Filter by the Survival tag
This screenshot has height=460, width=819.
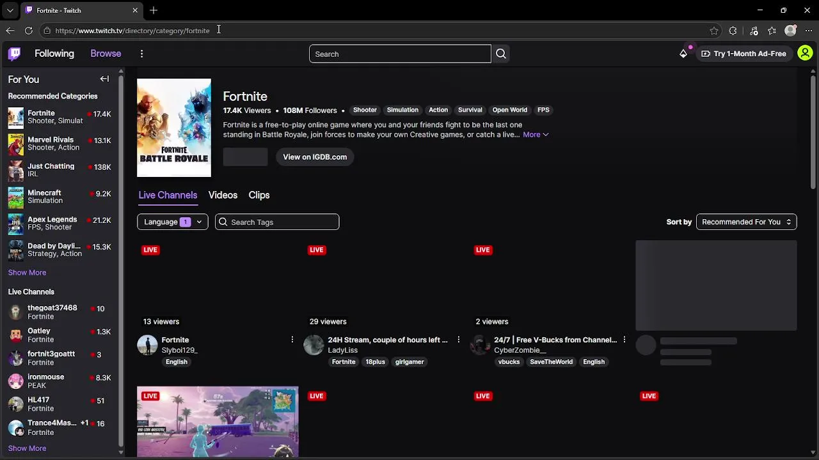click(470, 110)
